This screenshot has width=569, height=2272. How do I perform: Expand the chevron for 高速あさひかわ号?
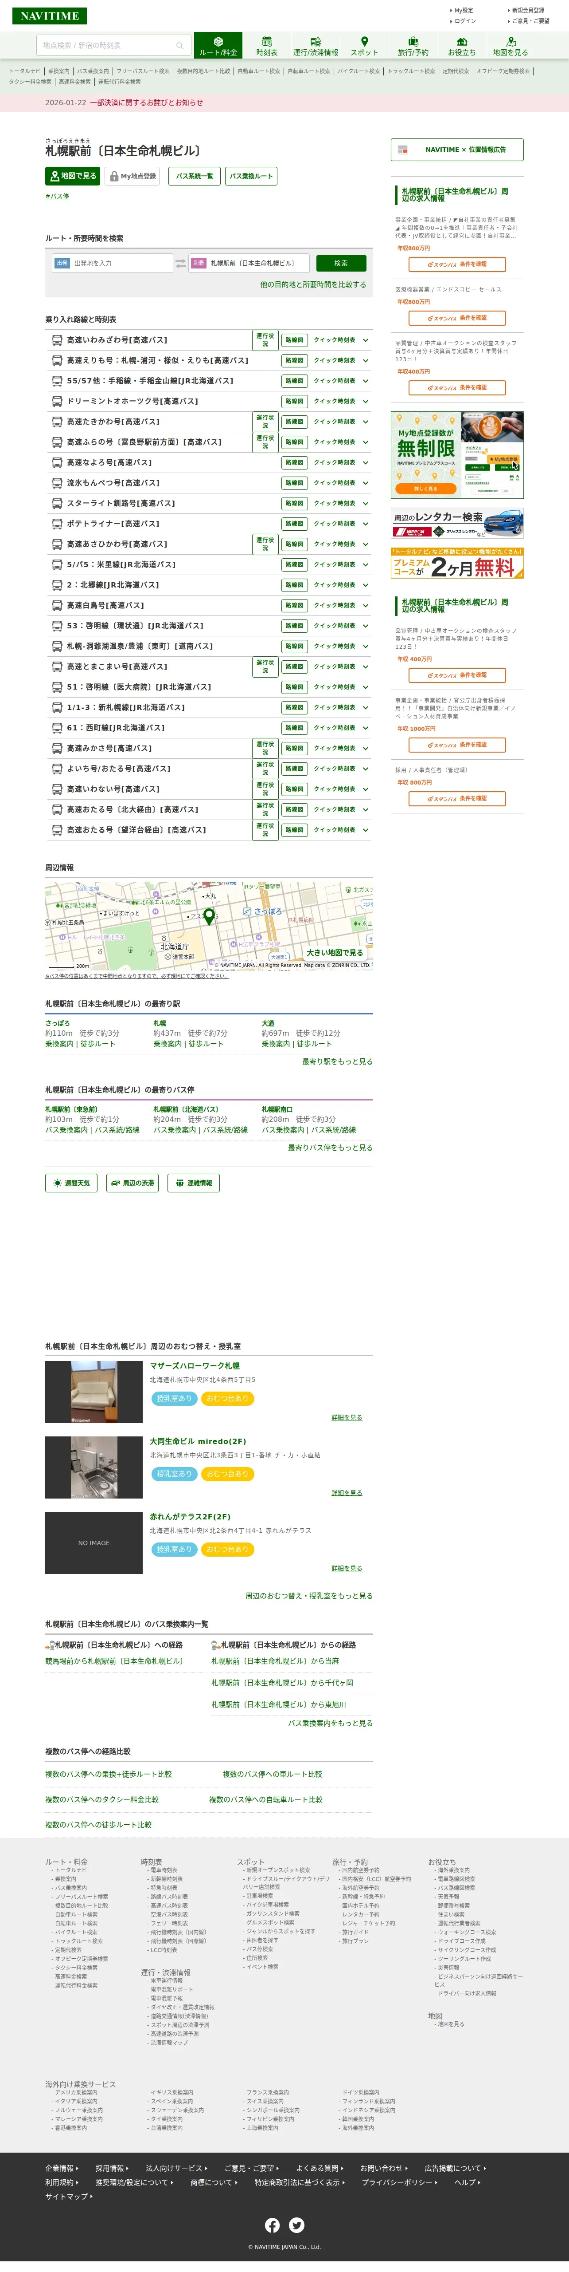point(366,544)
